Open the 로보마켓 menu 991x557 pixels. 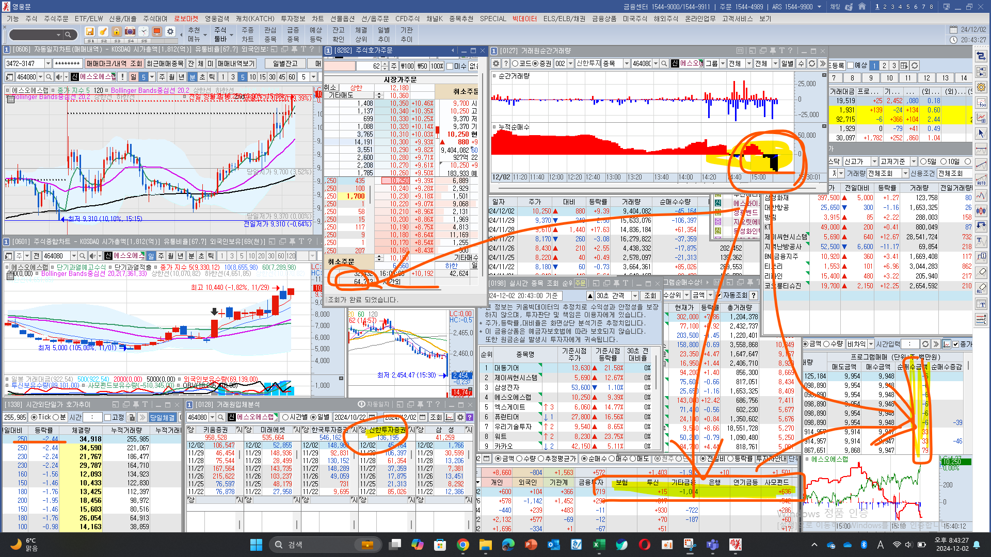click(185, 19)
